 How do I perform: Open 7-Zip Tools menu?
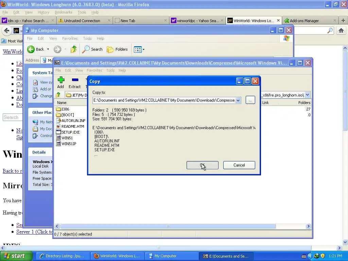(x=110, y=70)
